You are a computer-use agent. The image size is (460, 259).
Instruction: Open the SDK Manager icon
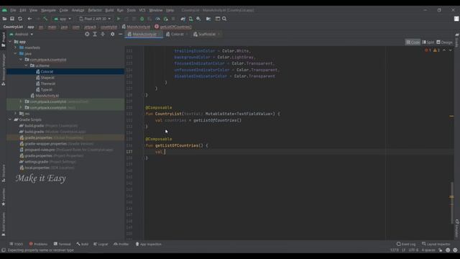[198, 19]
